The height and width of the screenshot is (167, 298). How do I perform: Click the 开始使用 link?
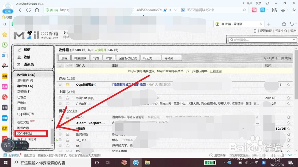215,71
